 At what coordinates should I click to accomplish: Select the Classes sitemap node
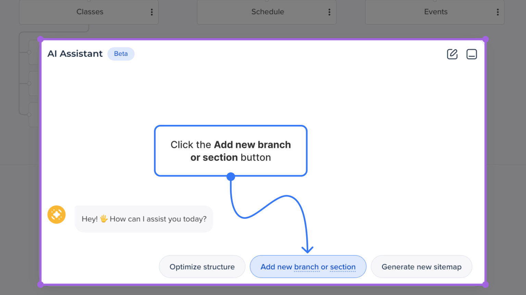[90, 12]
